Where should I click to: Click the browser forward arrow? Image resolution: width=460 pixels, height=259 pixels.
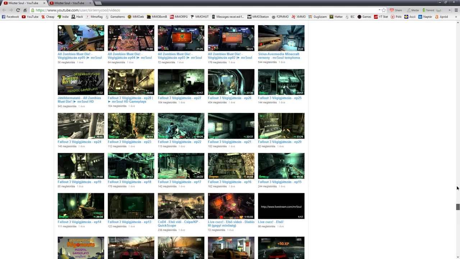click(x=11, y=10)
